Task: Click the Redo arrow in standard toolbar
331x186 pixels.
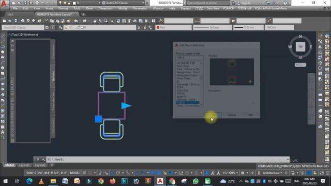Action: [84, 21]
